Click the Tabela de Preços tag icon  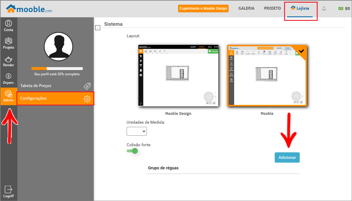pyautogui.click(x=87, y=86)
